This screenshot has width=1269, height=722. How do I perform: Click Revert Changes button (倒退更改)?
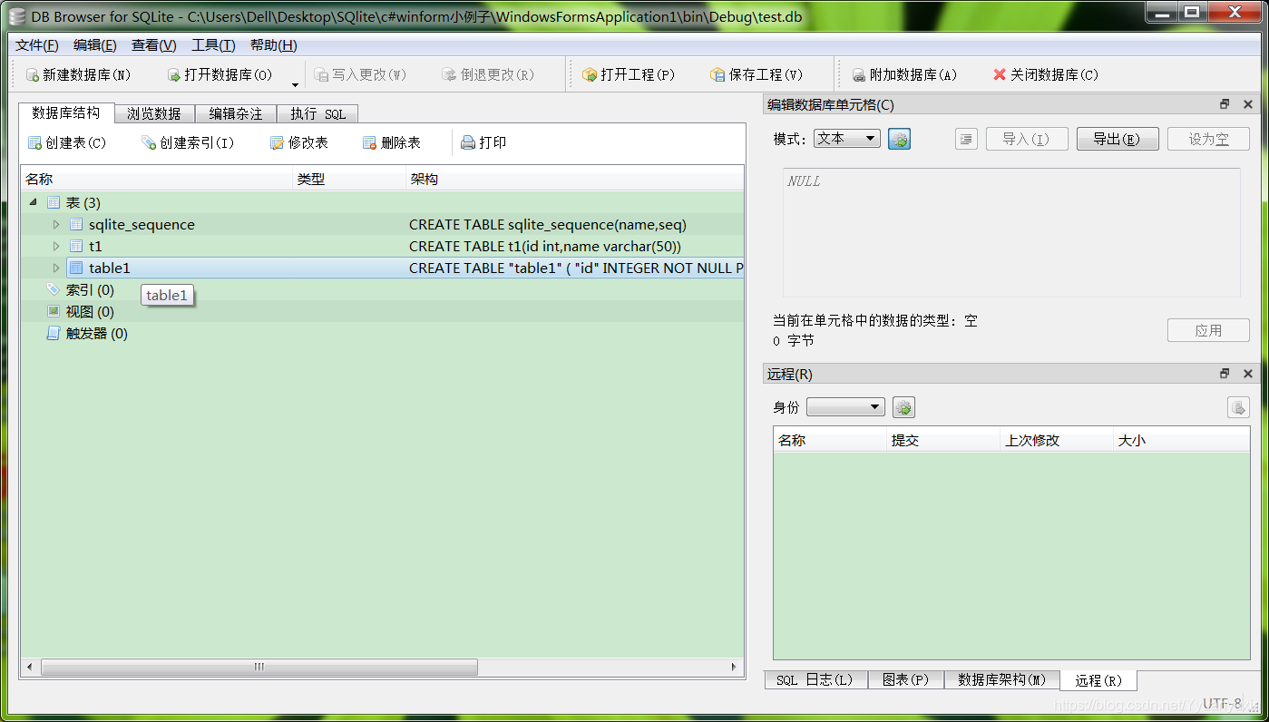point(488,75)
